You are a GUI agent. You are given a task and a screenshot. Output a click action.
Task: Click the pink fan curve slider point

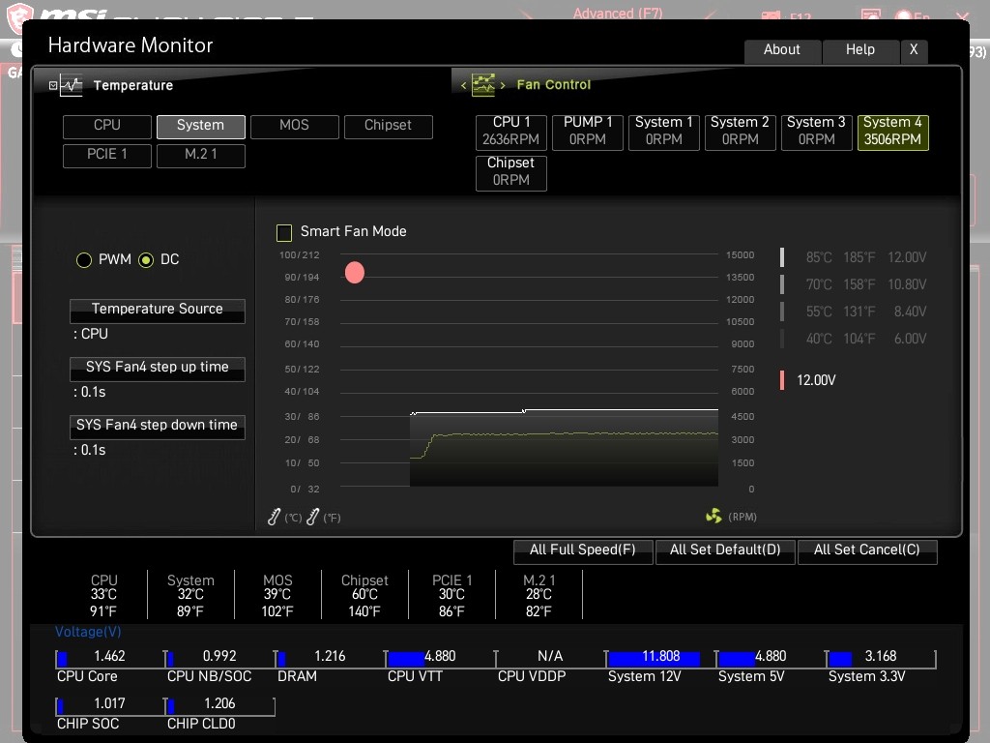(x=355, y=273)
